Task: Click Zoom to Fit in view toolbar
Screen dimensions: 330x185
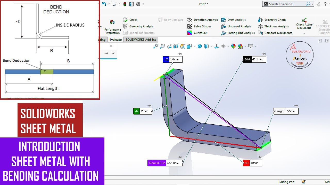Action: click(156, 46)
